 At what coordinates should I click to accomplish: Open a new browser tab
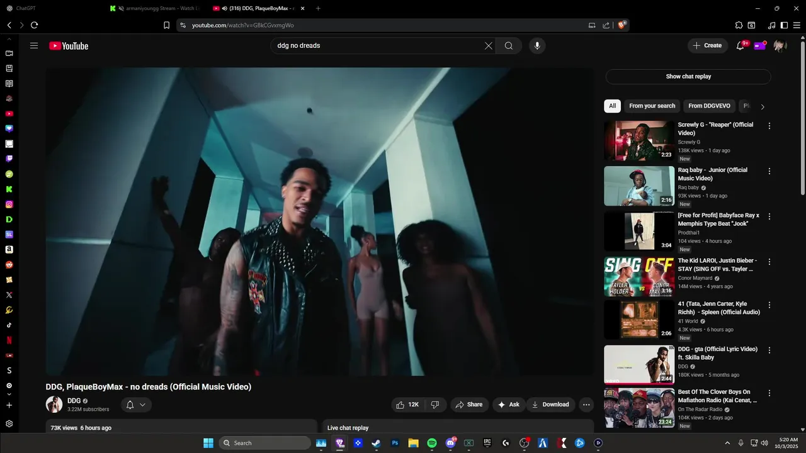click(x=318, y=8)
